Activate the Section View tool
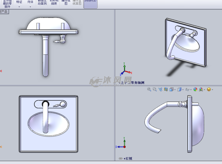Screen dimensions: 222x164 point(166,89)
